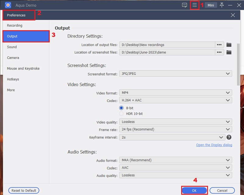The width and height of the screenshot is (244, 195).
Task: Open the output files folder
Action: pos(228,45)
